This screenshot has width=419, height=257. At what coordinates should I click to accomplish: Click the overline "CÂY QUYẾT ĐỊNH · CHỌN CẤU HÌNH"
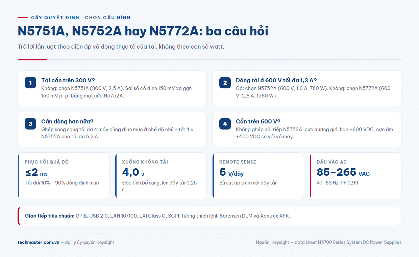[81, 18]
